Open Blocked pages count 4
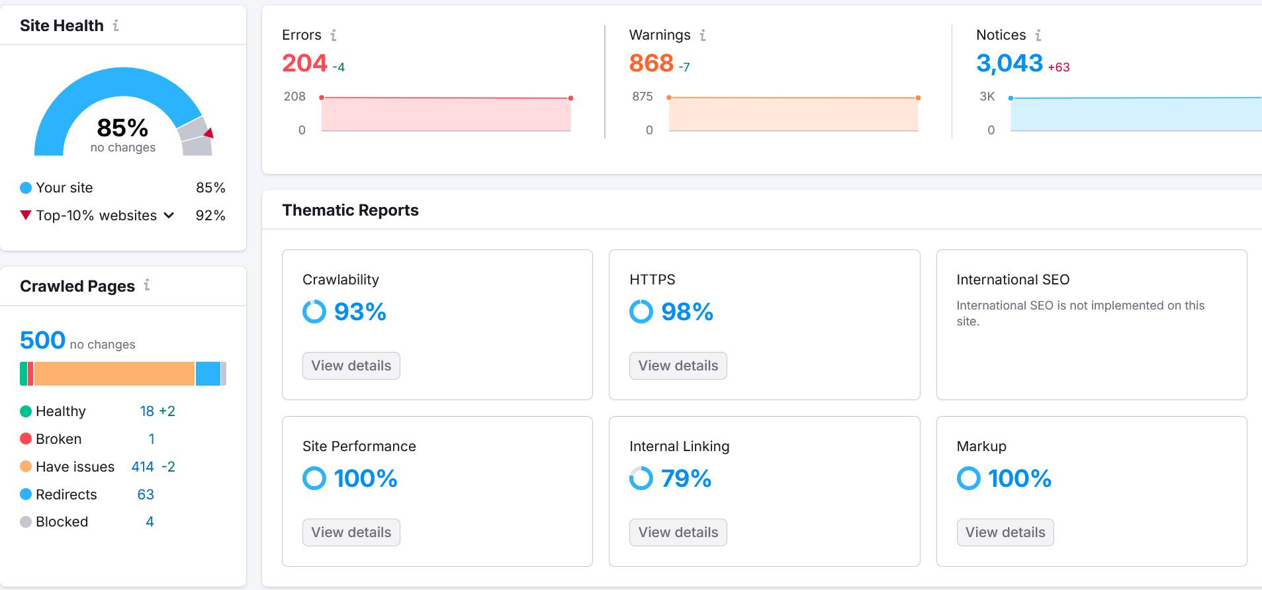1262x590 pixels. (x=150, y=522)
